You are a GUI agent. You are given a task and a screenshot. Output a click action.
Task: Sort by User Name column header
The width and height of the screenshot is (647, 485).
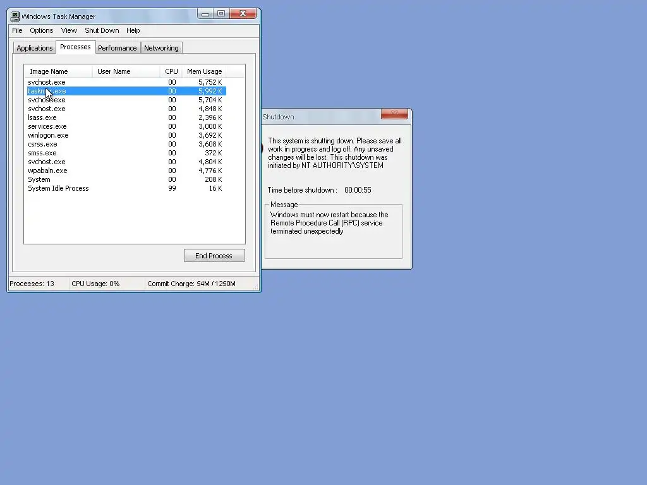tap(126, 71)
